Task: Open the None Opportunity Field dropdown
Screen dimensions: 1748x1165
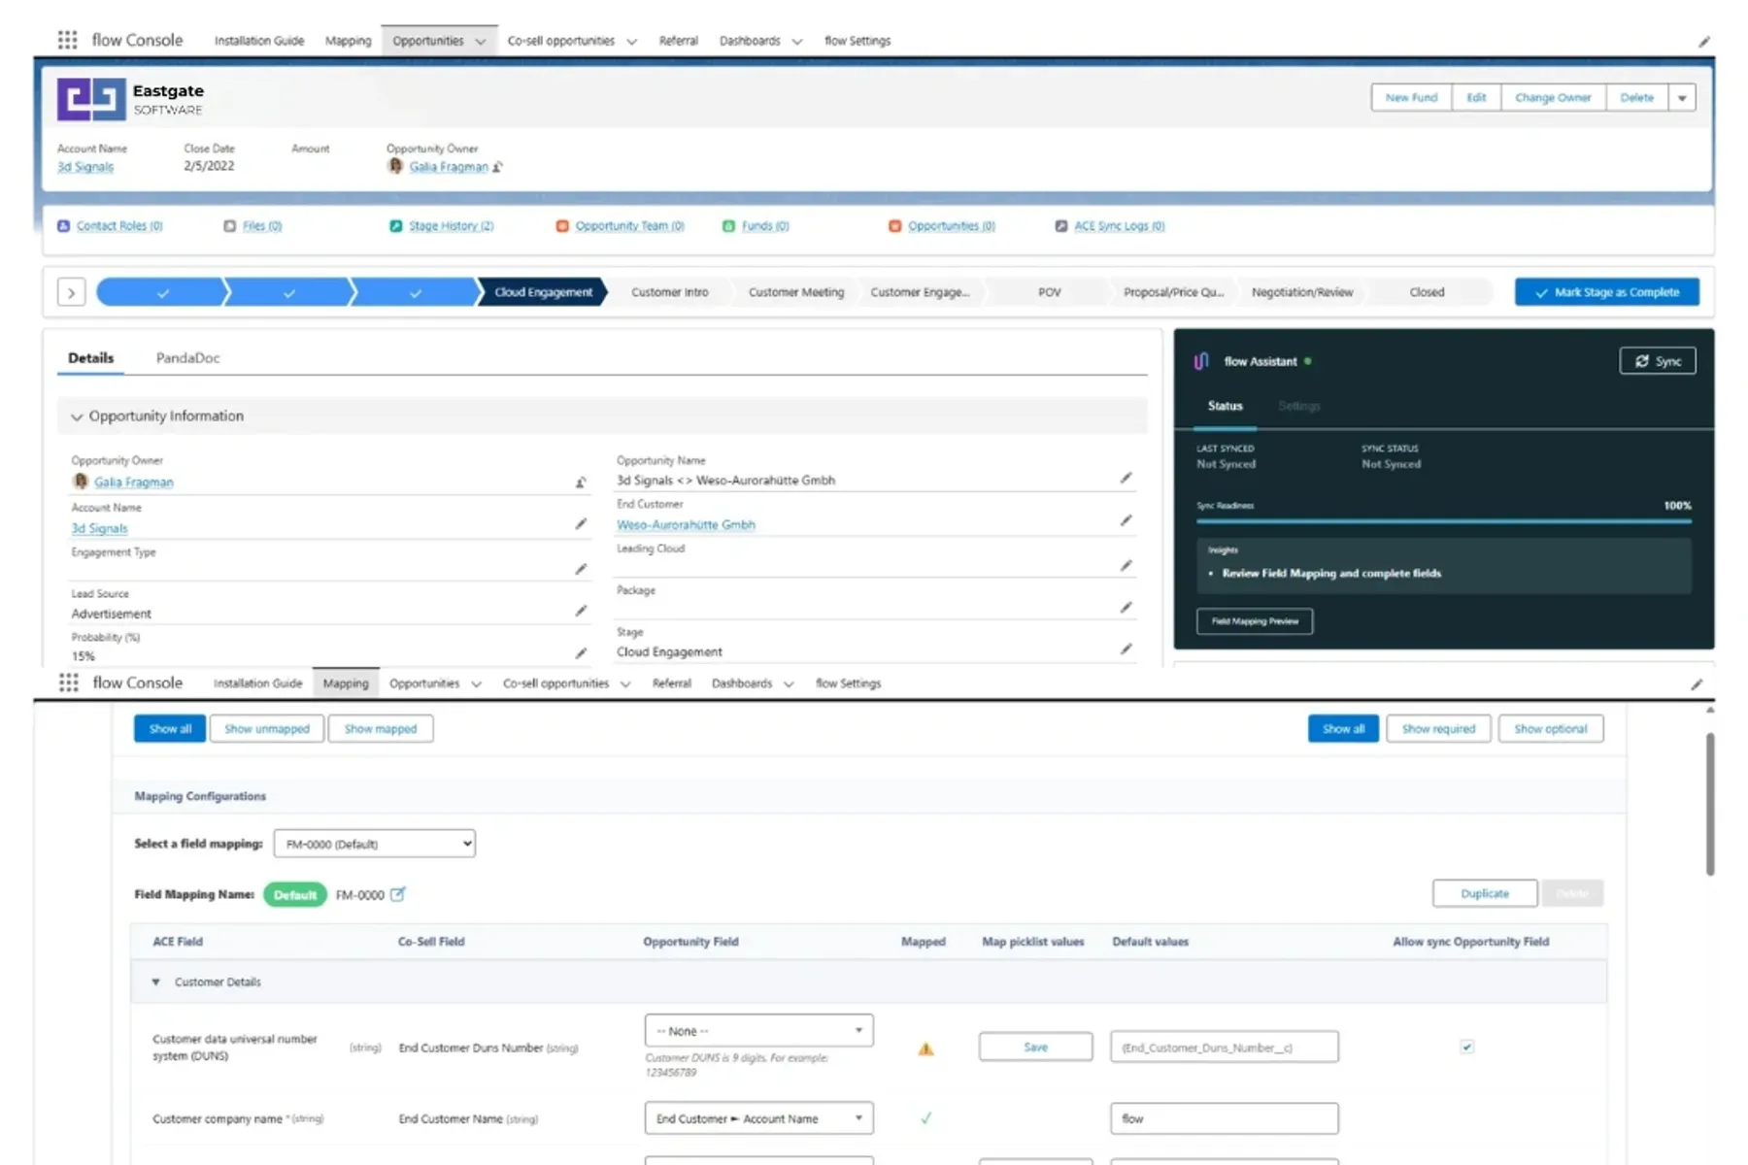Action: 758,1030
